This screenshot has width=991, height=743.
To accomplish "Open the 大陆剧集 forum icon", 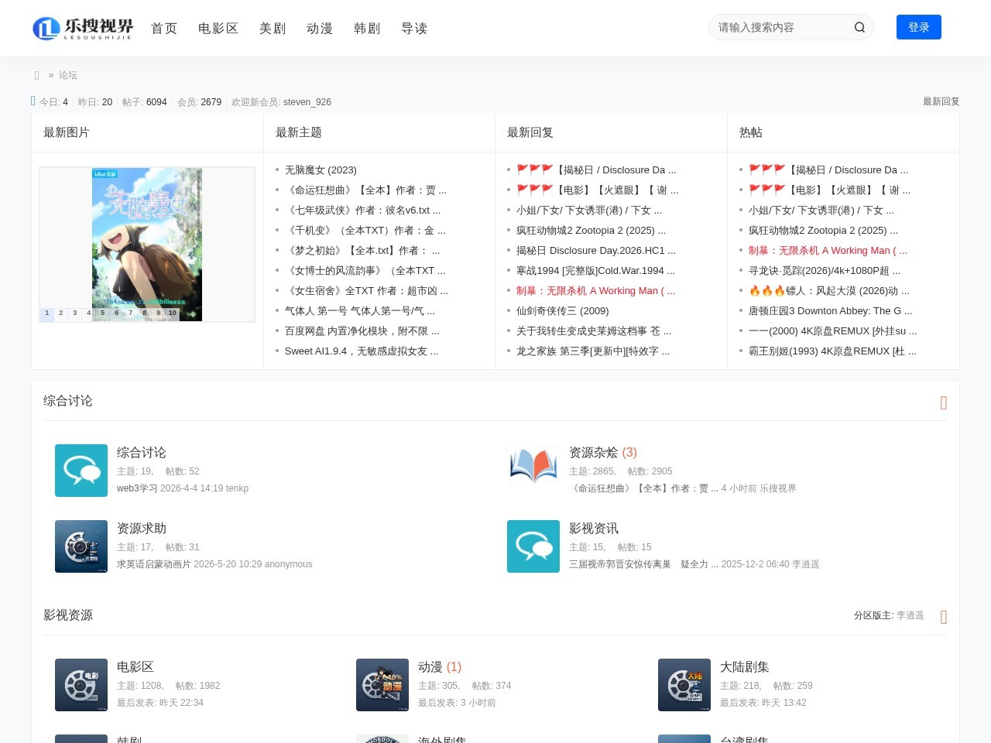I will (x=684, y=685).
